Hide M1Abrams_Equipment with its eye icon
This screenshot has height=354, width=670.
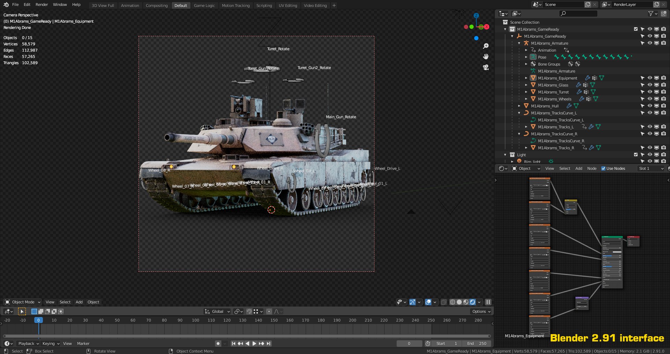pos(650,78)
